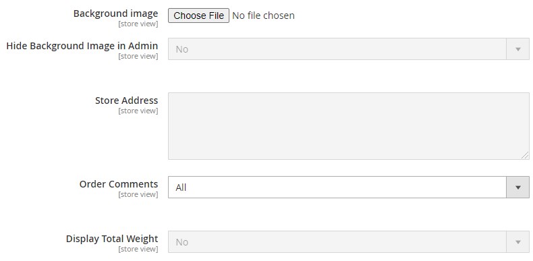Open the Order Comments dropdown showing All
Screen dimensions: 533x261
(349, 187)
